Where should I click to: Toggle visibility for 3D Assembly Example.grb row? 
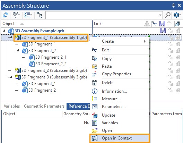point(171,31)
